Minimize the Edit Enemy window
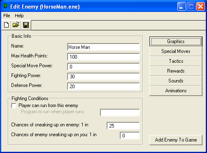The width and height of the screenshot is (207, 153). [181, 7]
